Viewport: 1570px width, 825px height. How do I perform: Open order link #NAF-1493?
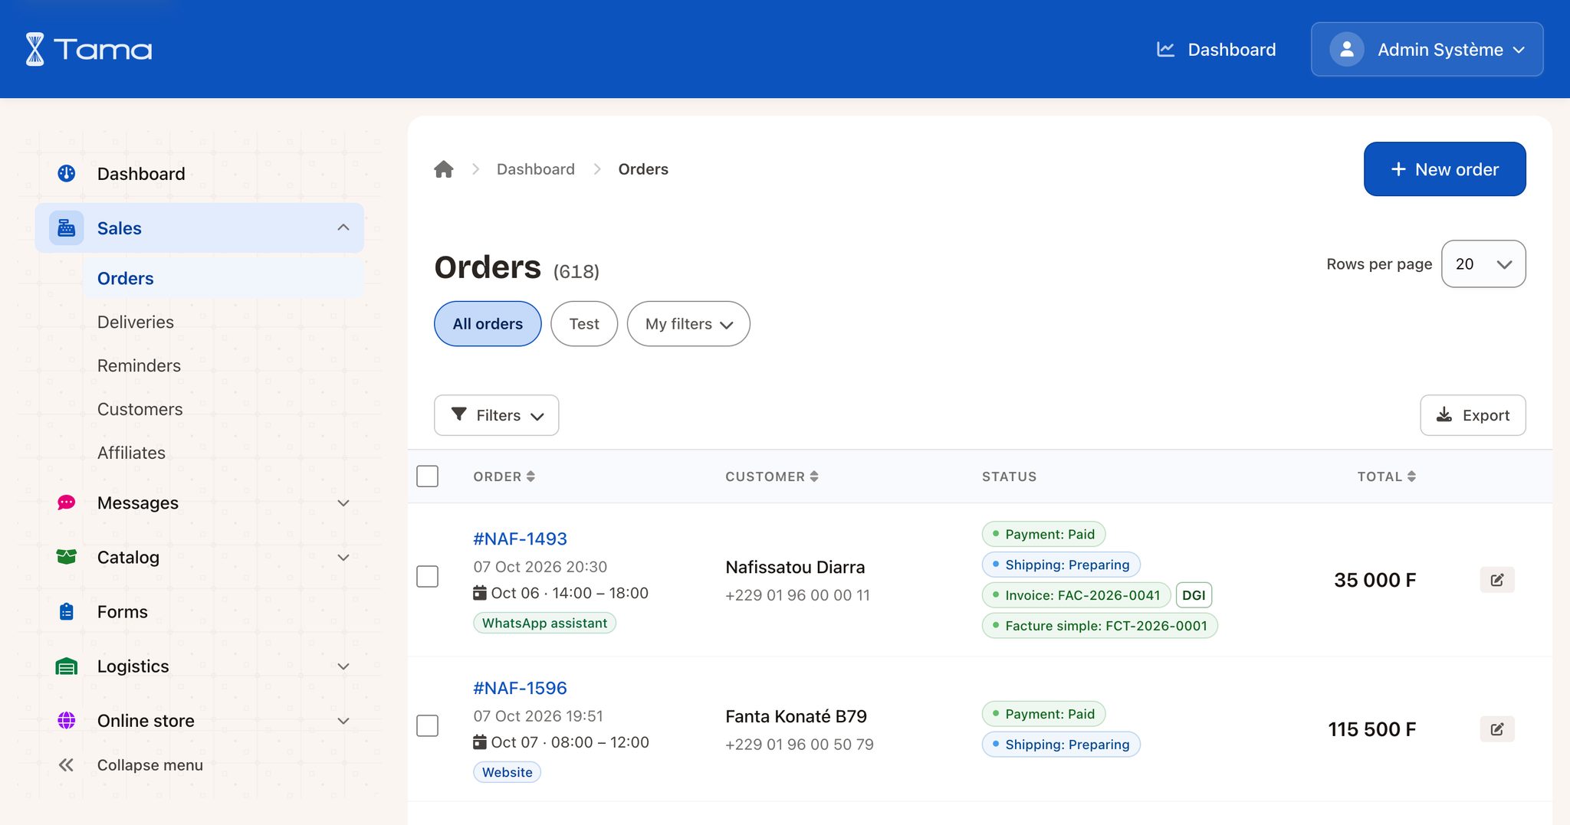point(520,539)
